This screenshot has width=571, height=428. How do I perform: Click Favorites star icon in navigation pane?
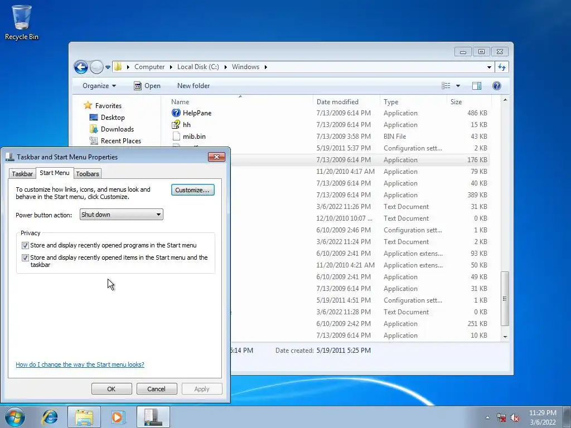click(x=88, y=105)
